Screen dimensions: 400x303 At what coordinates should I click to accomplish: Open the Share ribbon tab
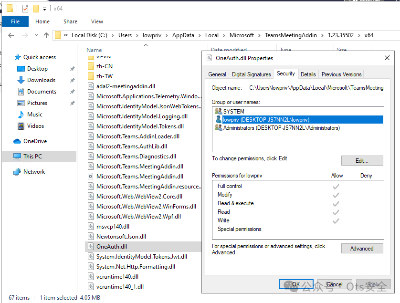coord(71,21)
